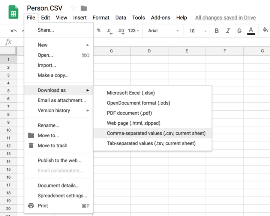Screen dimensions: 270x216
Task: Click the undo arrow icon
Action: click(13, 31)
